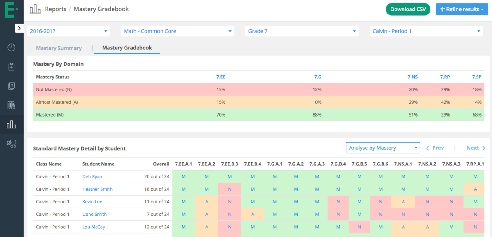Click the 88% Mastered value under 7.G
This screenshot has height=237, width=492.
[317, 115]
